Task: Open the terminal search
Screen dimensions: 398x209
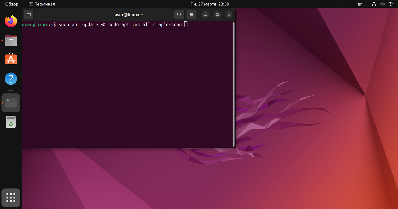Action: tap(179, 15)
